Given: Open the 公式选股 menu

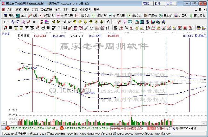Looking at the screenshot, I should coord(46,9).
